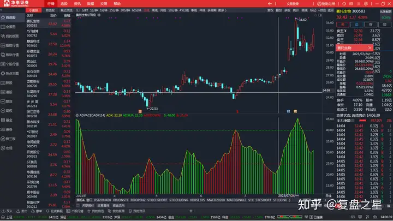
Task: Click 买入 in the bottom toolbar
Action: 7,211
